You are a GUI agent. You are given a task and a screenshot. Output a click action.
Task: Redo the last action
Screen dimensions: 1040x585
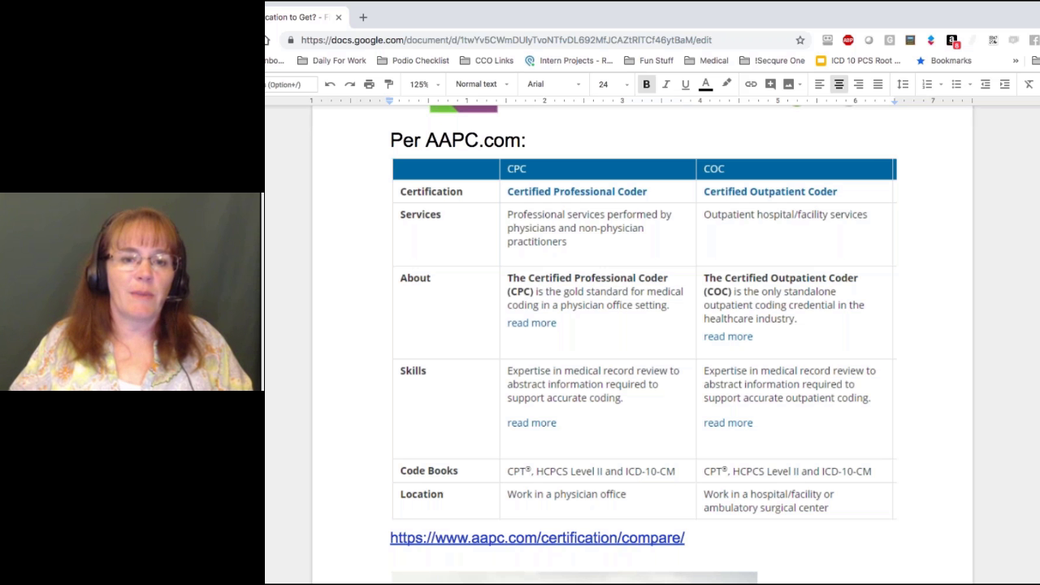click(349, 84)
